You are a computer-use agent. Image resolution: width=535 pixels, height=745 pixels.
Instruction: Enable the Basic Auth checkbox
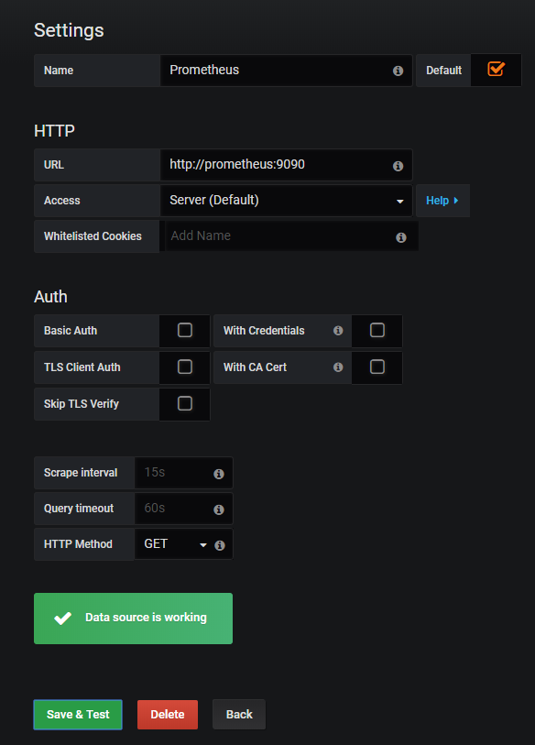tap(185, 330)
